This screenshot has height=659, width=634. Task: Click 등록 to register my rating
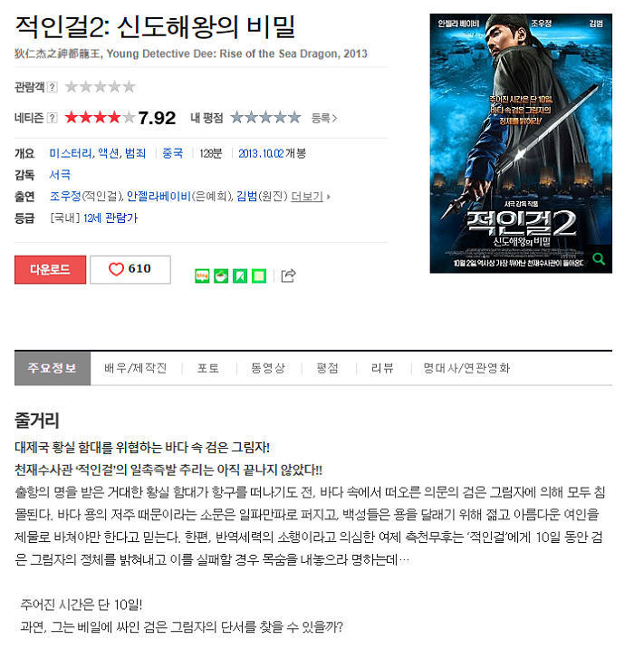(324, 118)
